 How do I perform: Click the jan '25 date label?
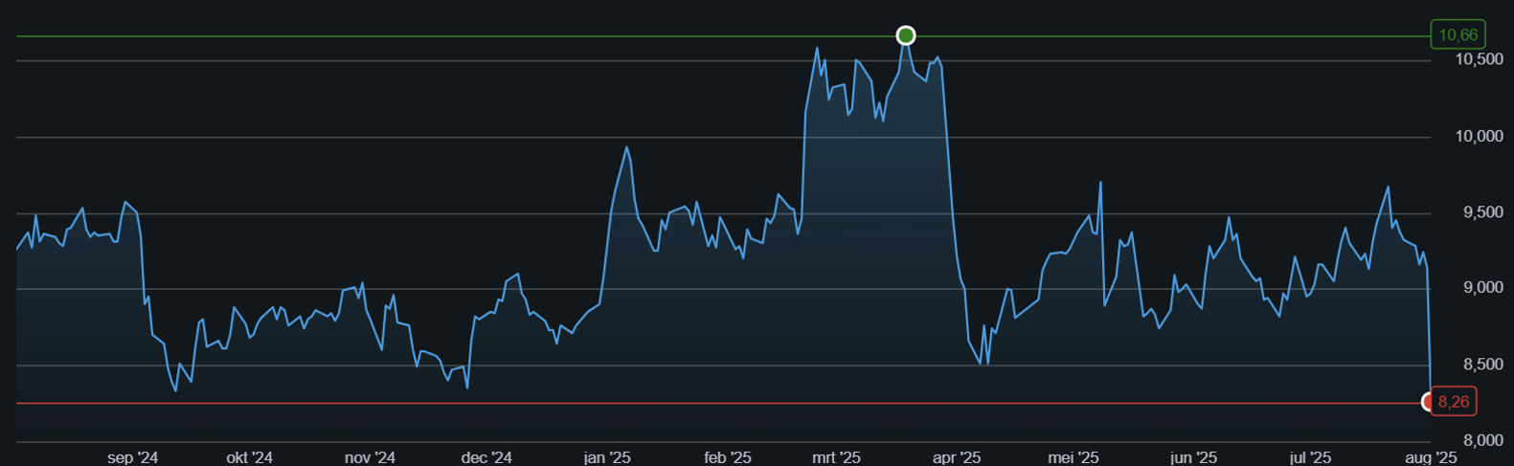point(607,457)
